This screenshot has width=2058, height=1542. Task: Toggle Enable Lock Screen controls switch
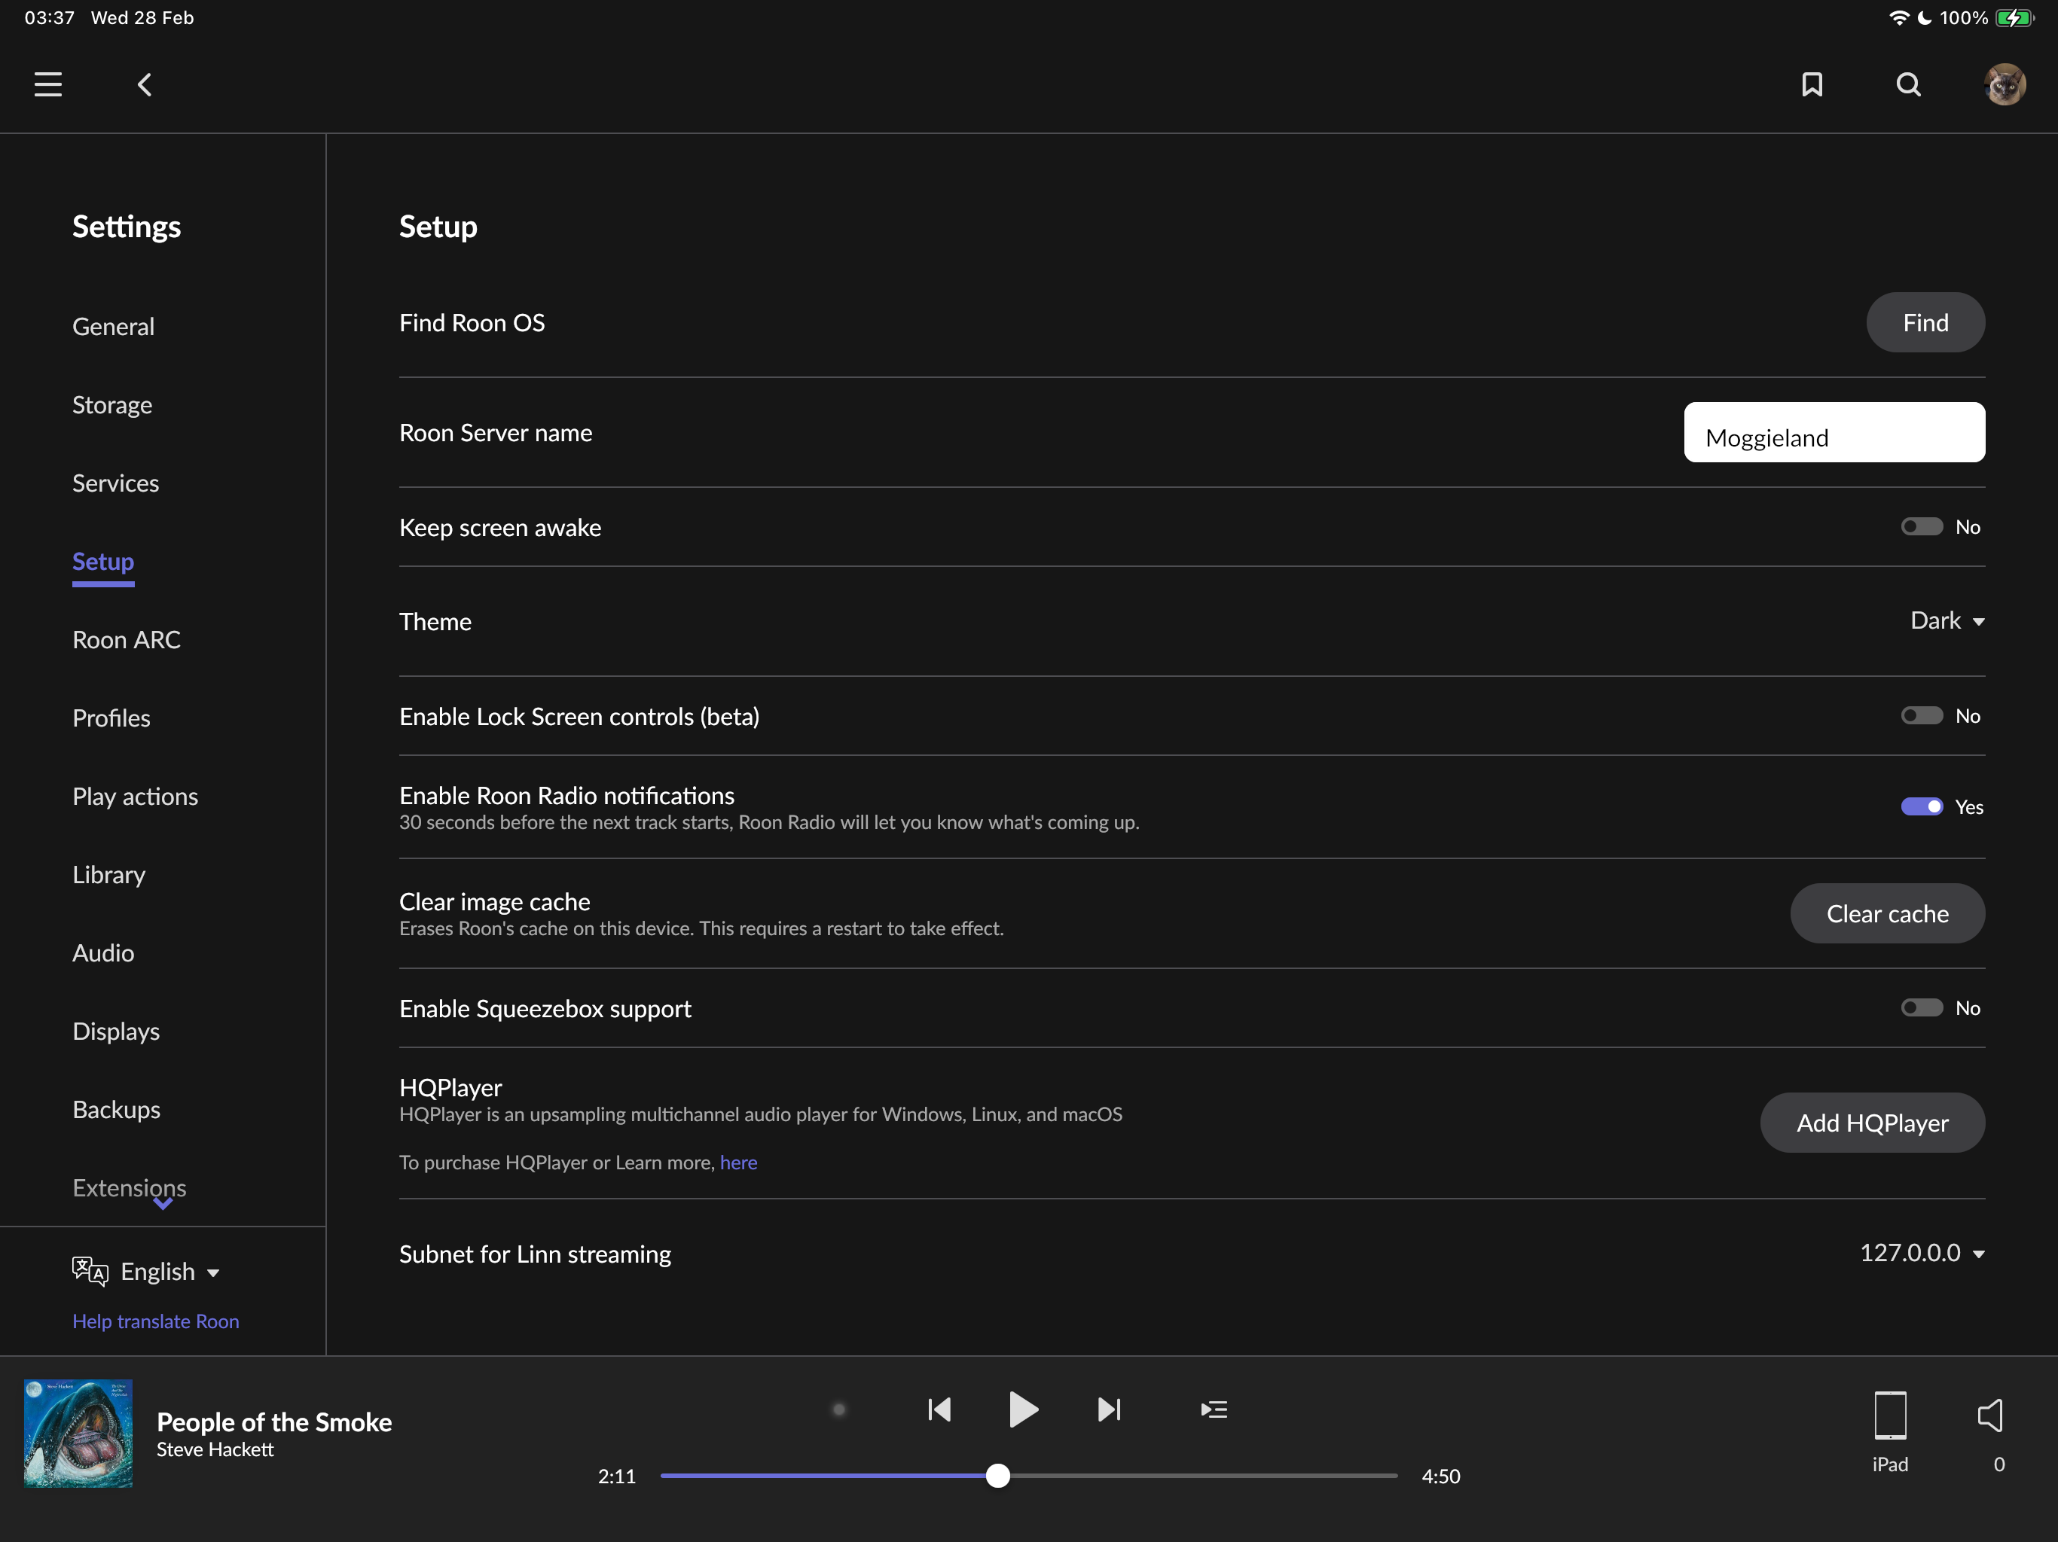(1921, 715)
